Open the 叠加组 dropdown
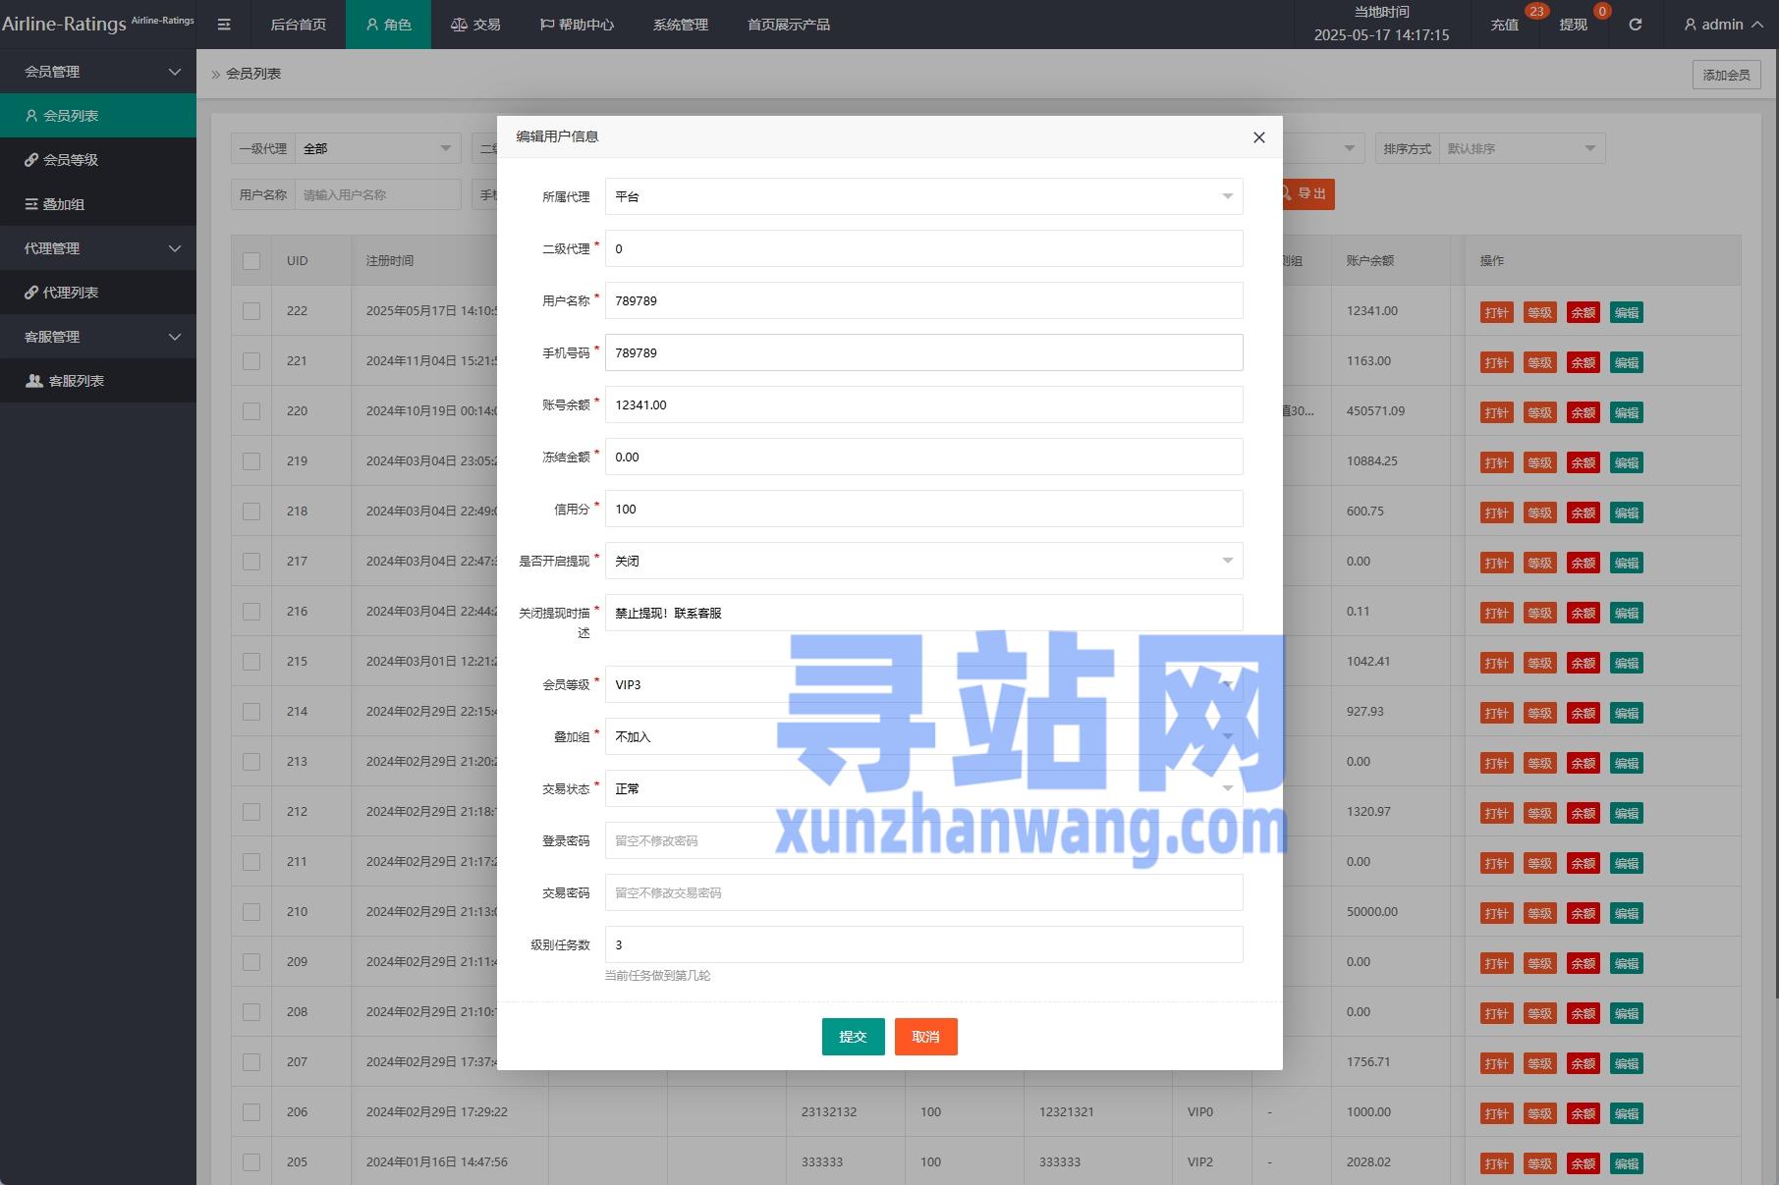The image size is (1779, 1185). [x=923, y=736]
